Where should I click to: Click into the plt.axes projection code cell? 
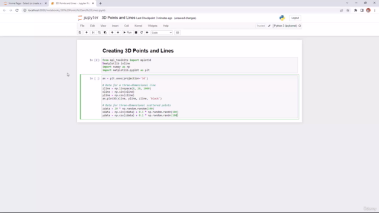pos(200,97)
